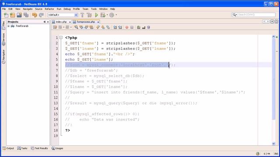Click the Shift Line Left icon

tap(115, 27)
